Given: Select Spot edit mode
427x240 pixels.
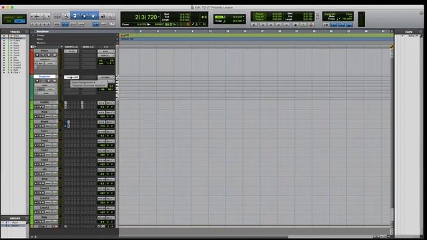Looking at the screenshot, I should click(x=20, y=17).
